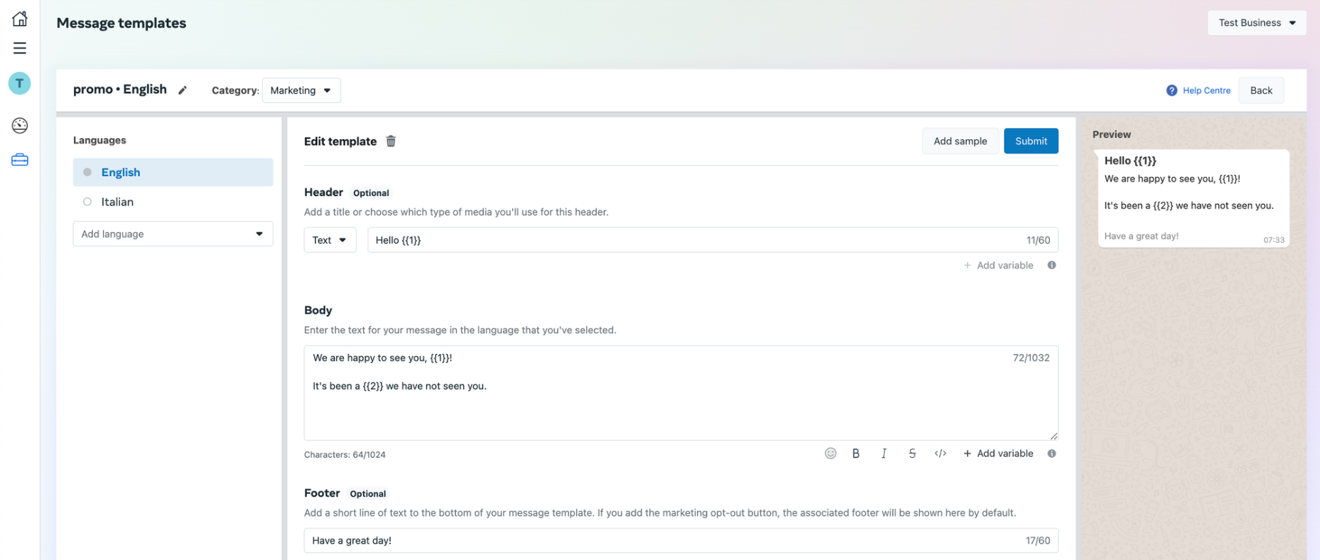Open the hamburger menu icon
Image resolution: width=1320 pixels, height=560 pixels.
pyautogui.click(x=20, y=48)
